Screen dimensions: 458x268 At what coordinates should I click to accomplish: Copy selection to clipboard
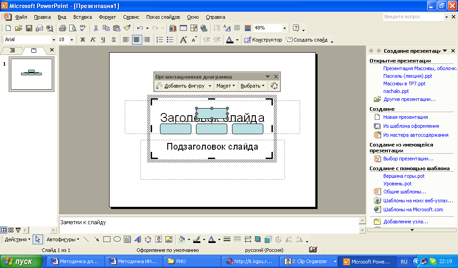[106, 28]
